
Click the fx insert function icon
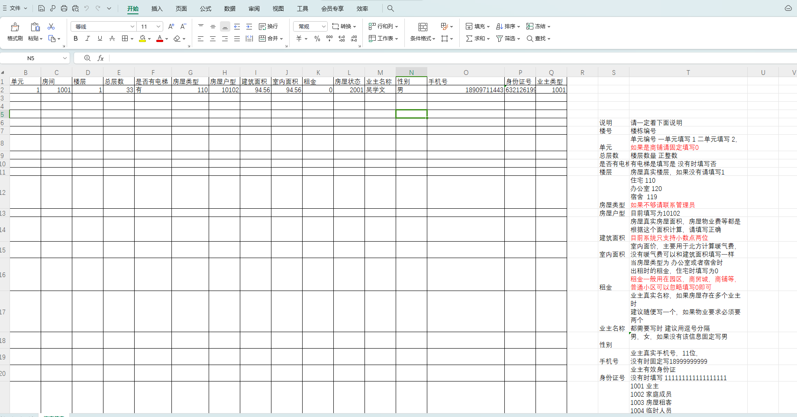(100, 58)
